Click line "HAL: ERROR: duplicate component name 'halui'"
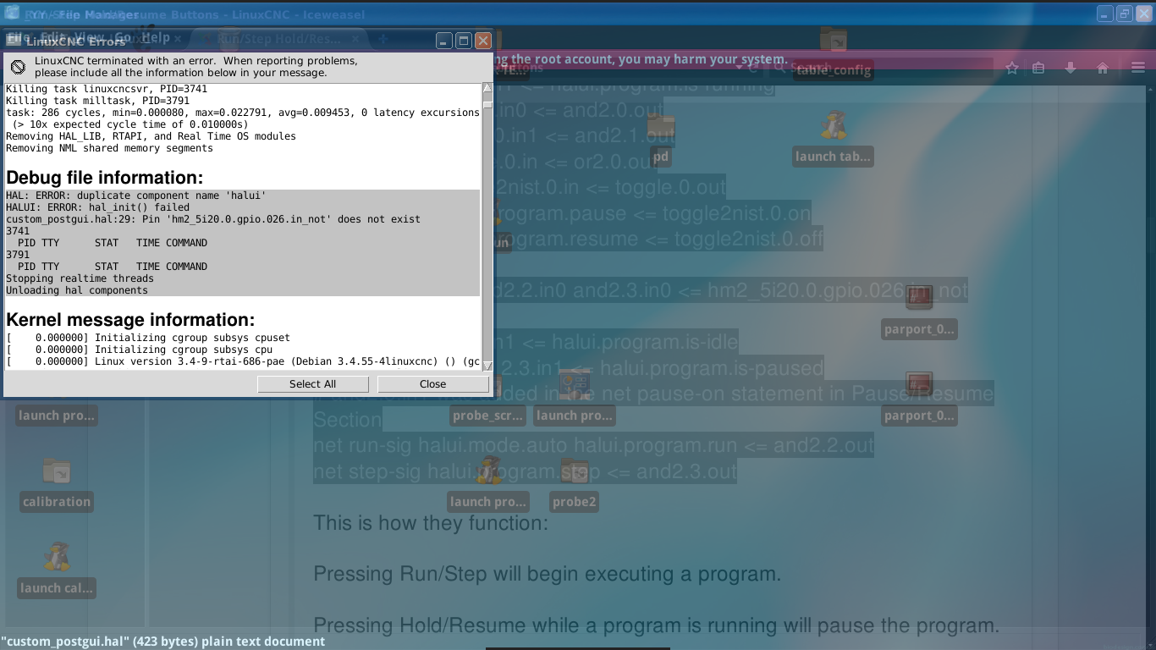 pos(136,196)
